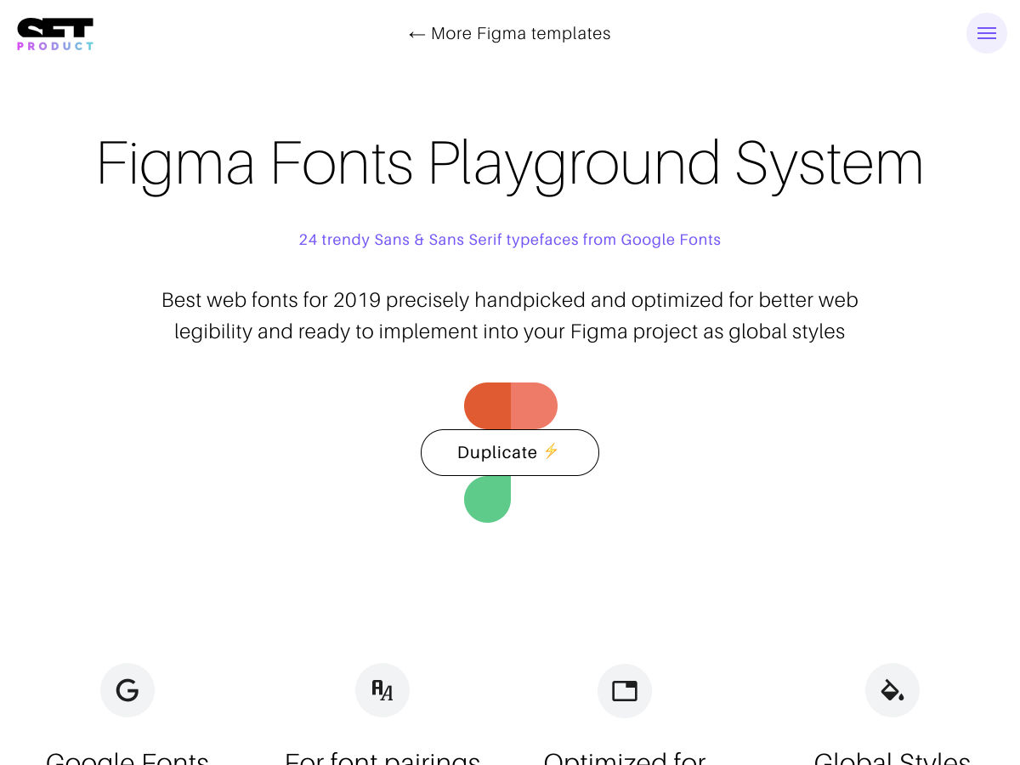Click the green Figma logo shape
This screenshot has height=765, width=1020.
click(x=487, y=500)
